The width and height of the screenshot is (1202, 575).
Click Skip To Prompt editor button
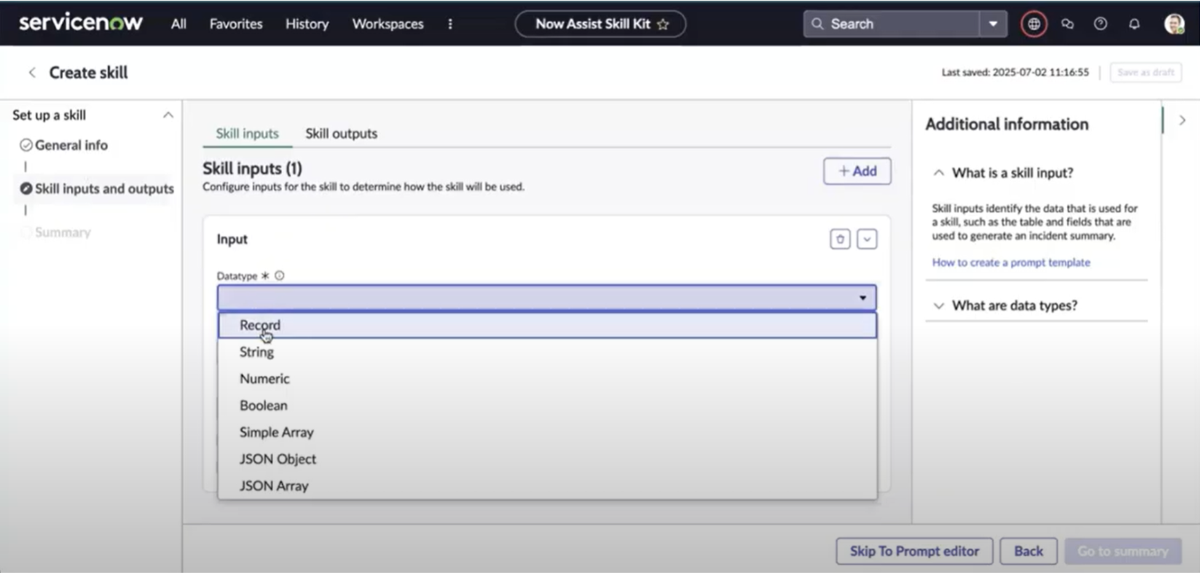click(x=914, y=551)
